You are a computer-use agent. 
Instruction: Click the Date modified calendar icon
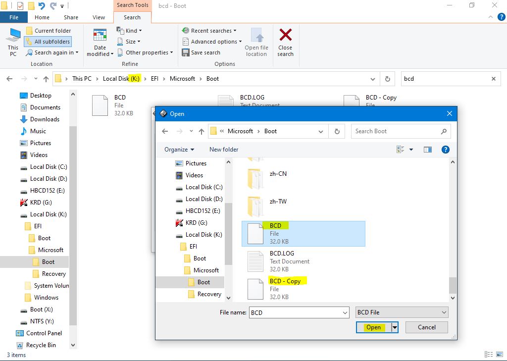click(x=100, y=36)
